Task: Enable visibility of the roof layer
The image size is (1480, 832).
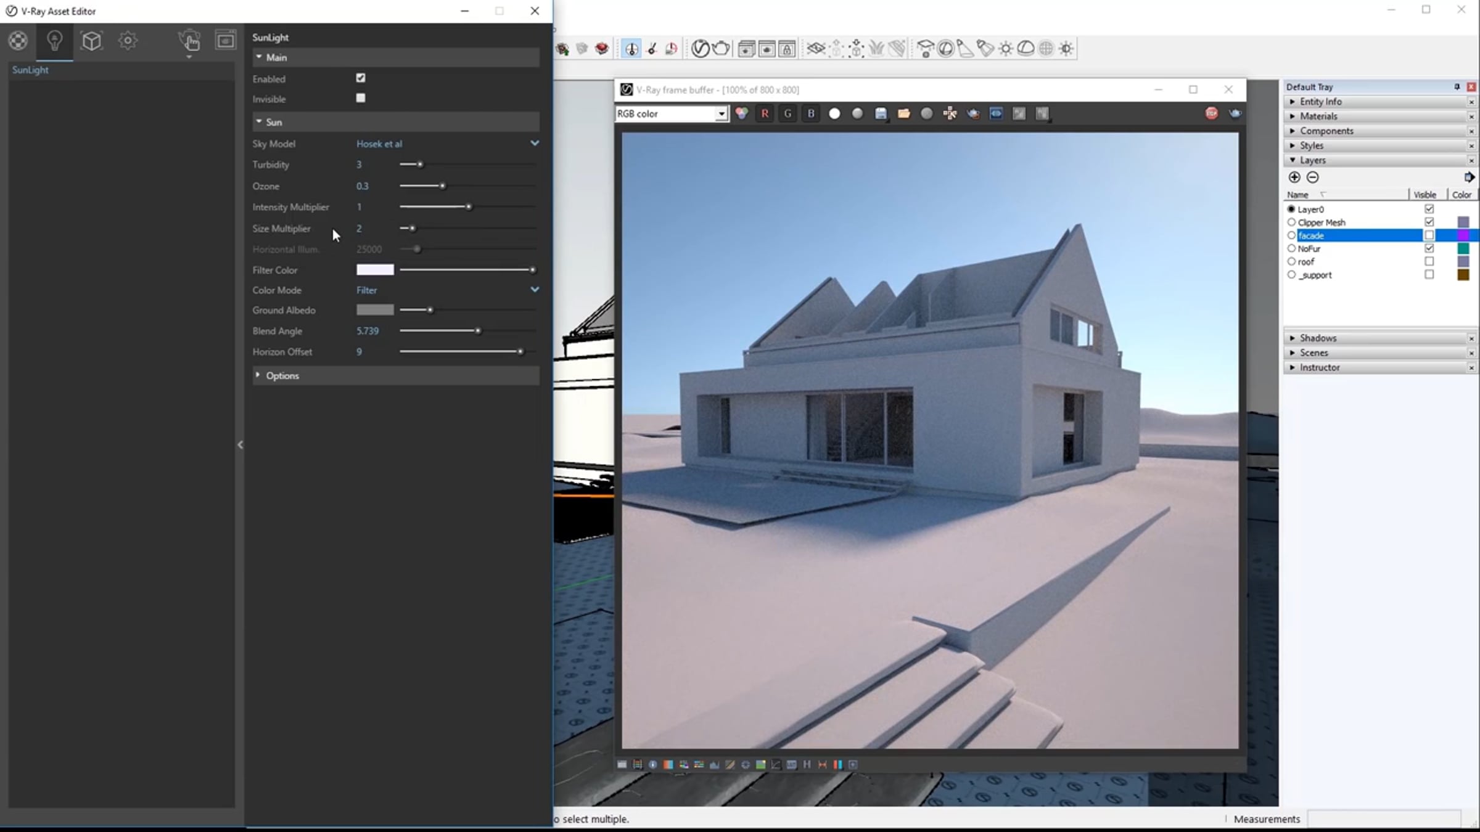Action: coord(1429,261)
